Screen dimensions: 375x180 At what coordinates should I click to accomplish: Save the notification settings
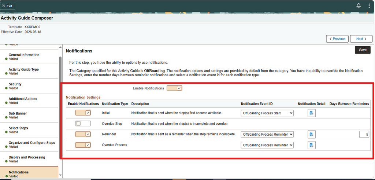tap(363, 50)
